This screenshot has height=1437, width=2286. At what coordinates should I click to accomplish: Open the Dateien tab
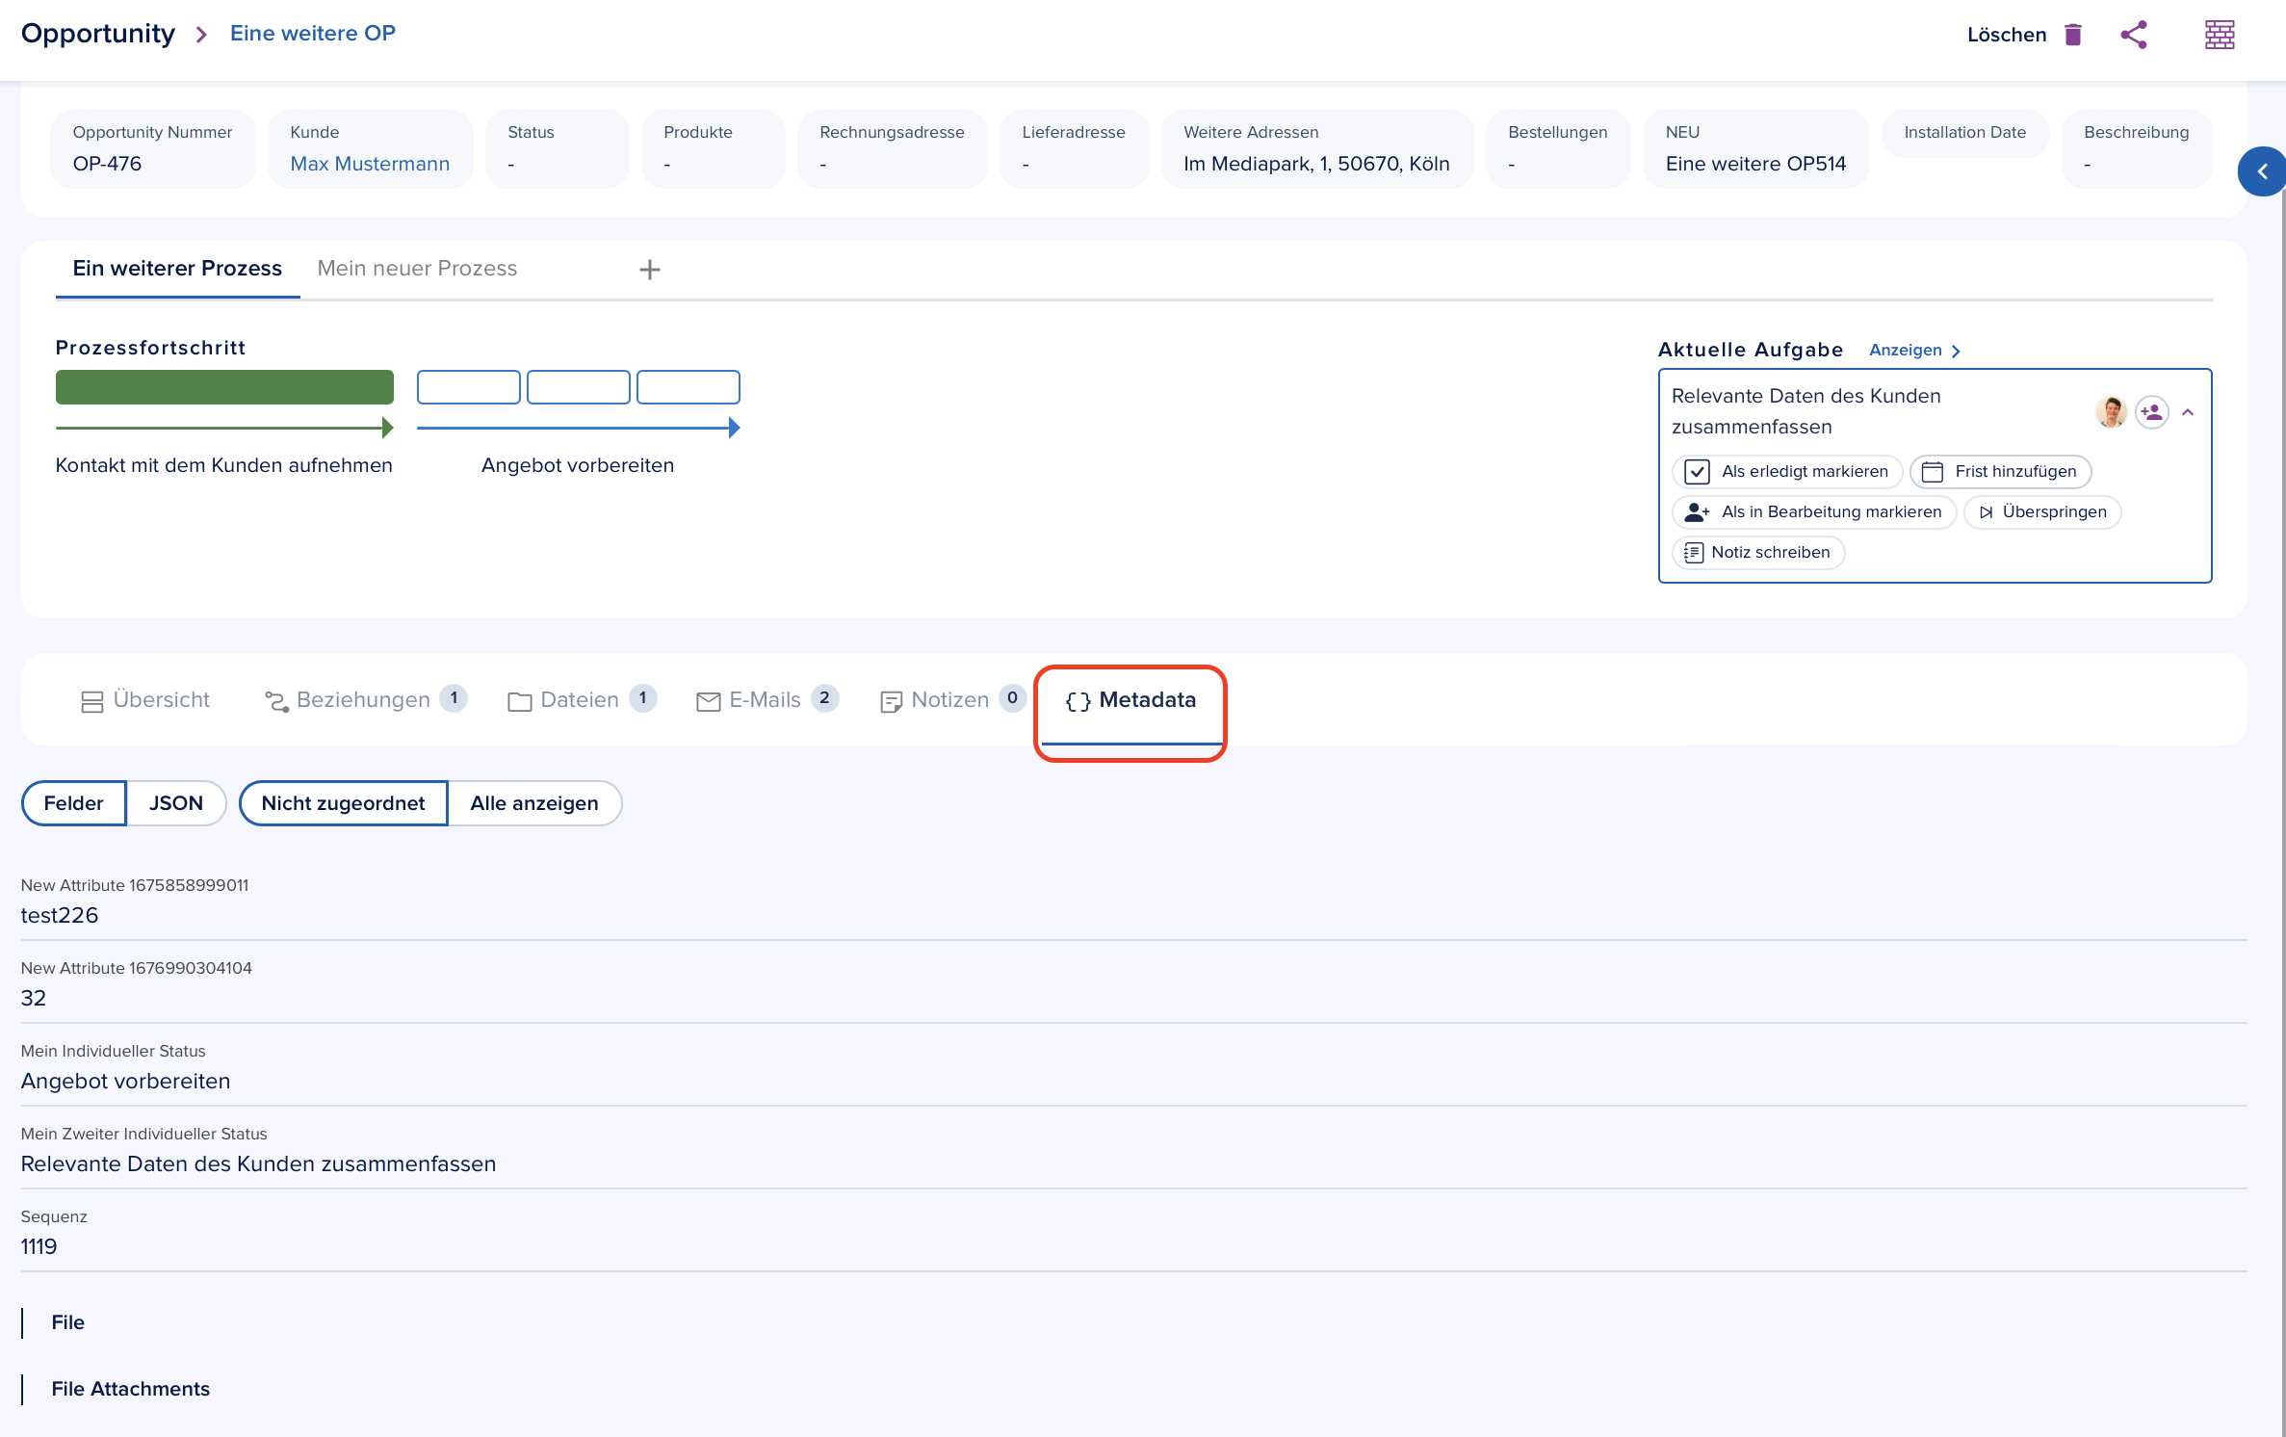(x=582, y=700)
